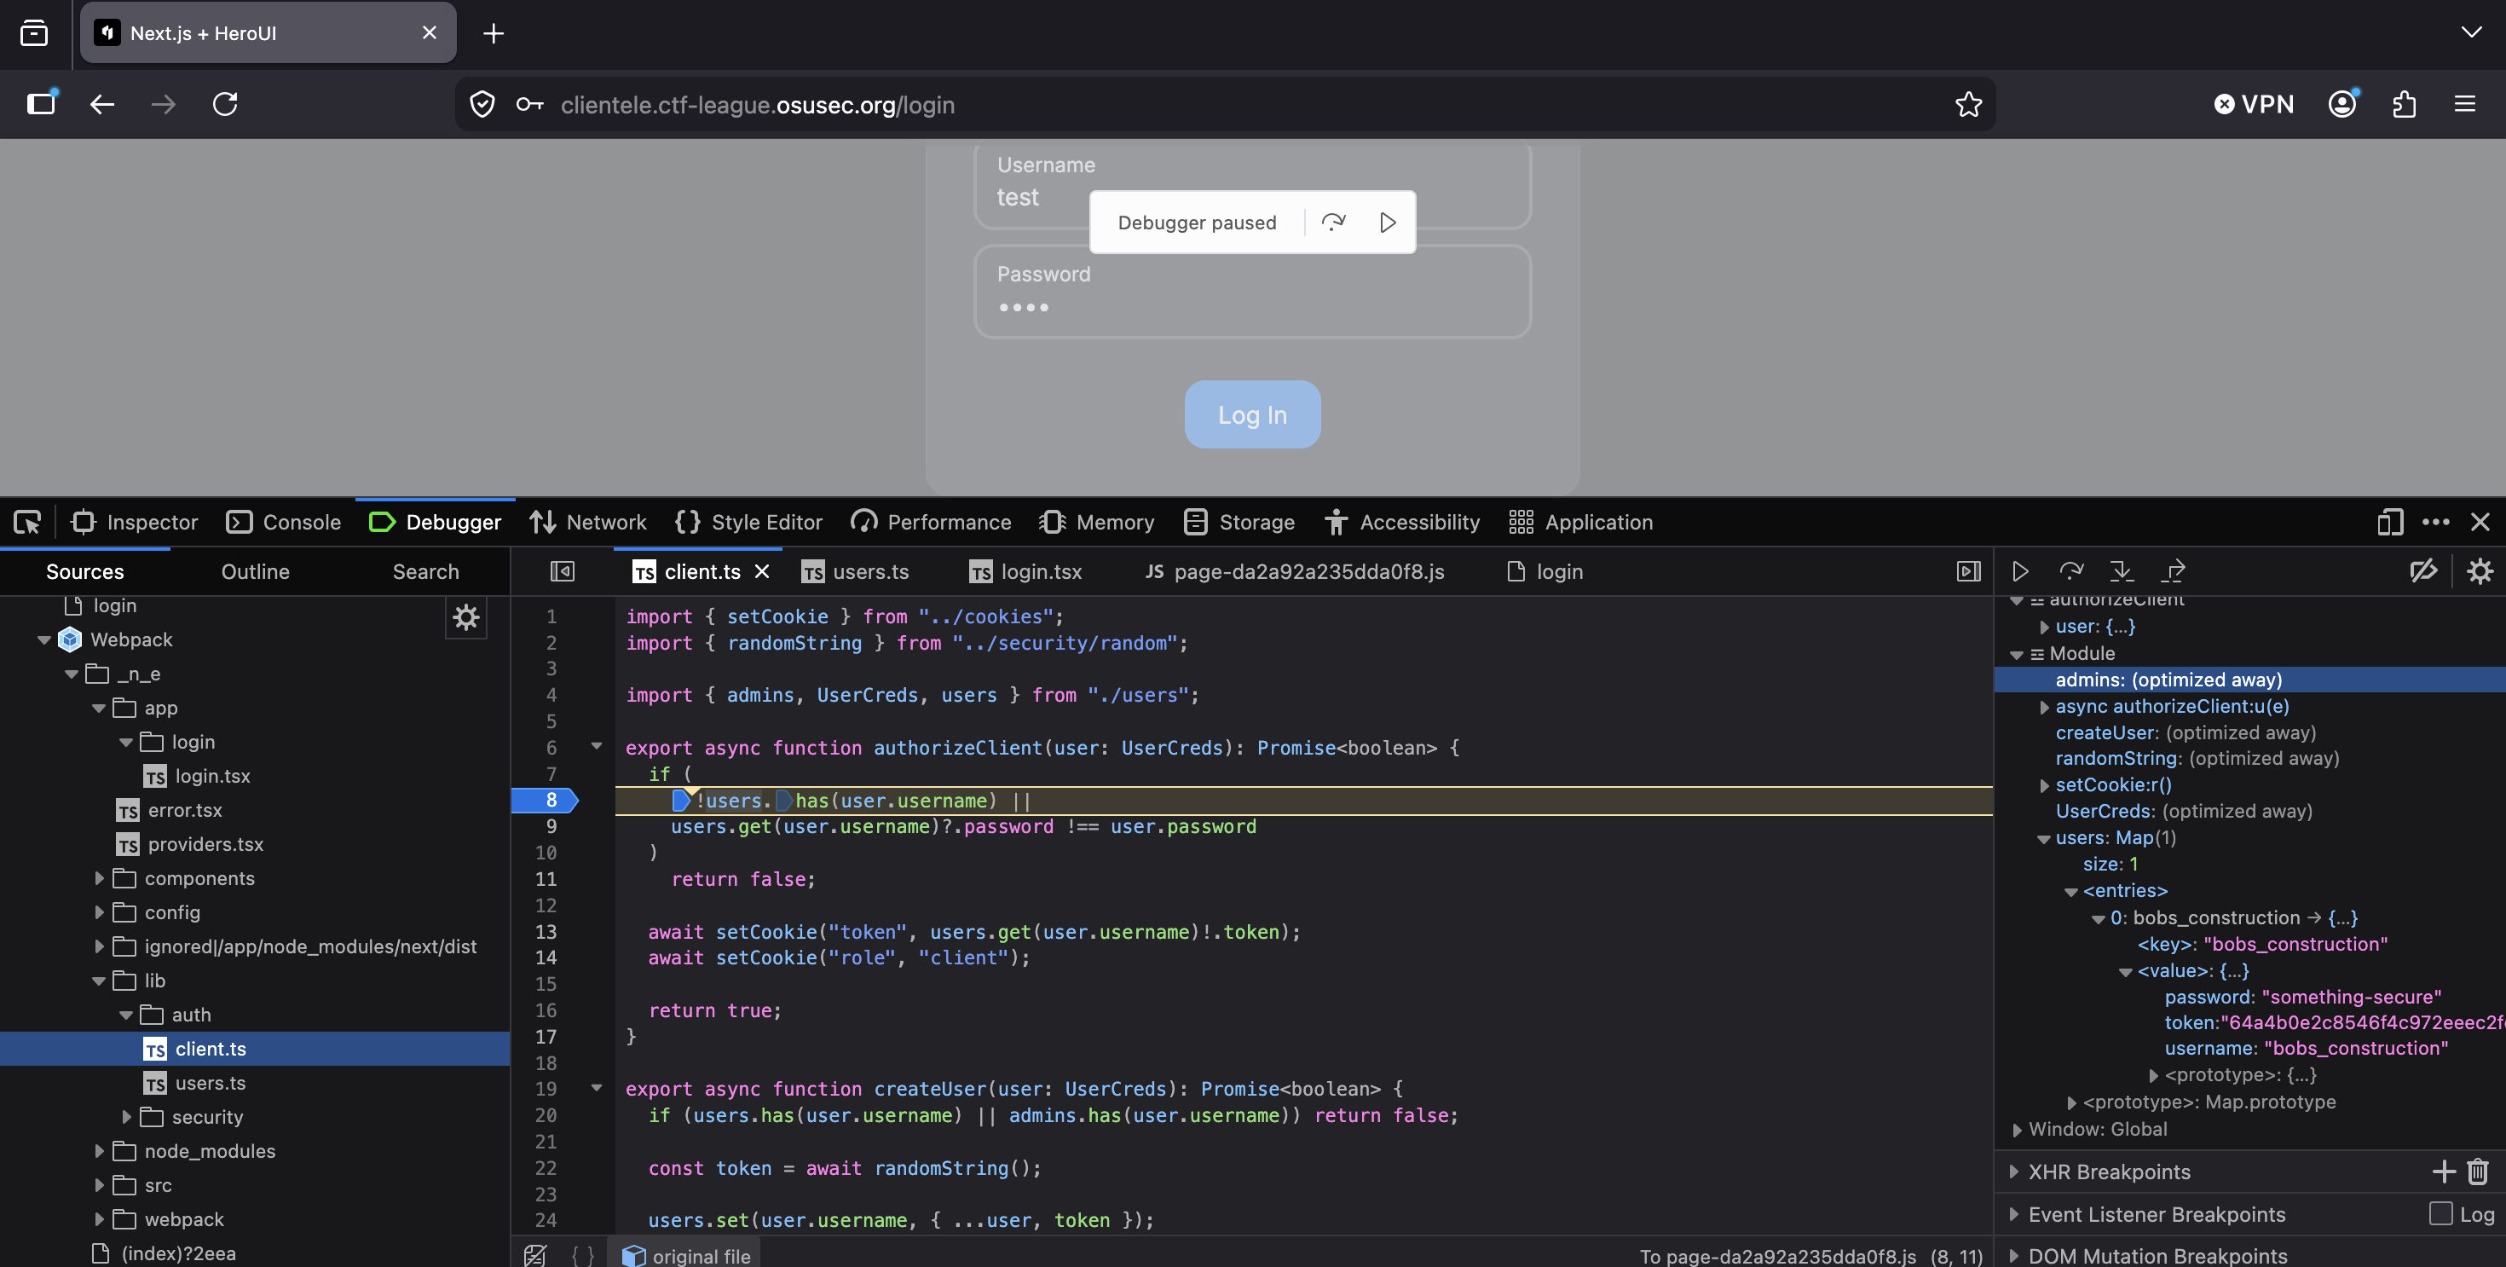
Task: Step into the next function call
Action: pos(2122,571)
